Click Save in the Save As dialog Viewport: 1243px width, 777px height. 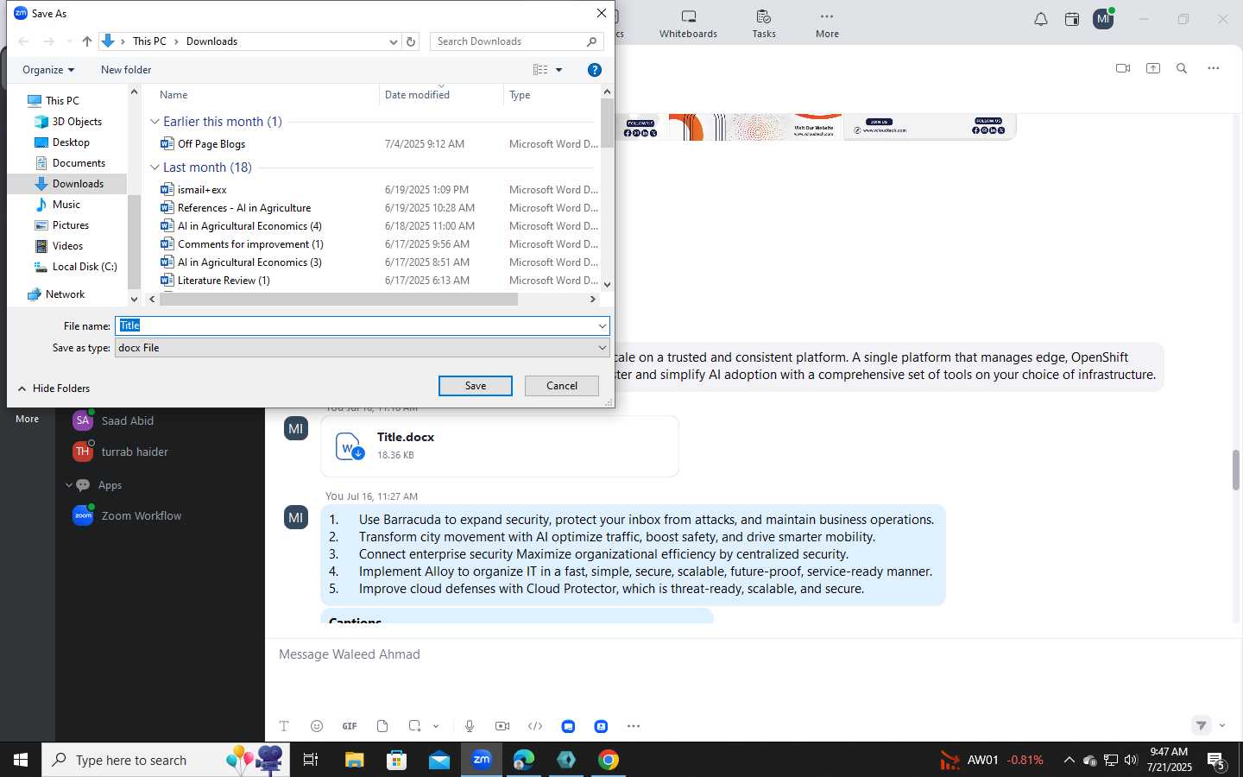coord(476,386)
